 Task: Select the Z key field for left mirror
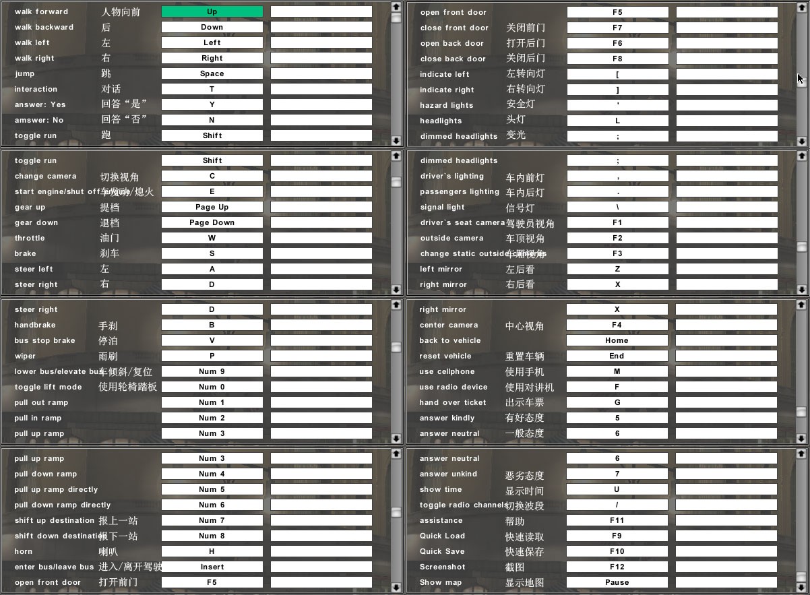click(618, 269)
